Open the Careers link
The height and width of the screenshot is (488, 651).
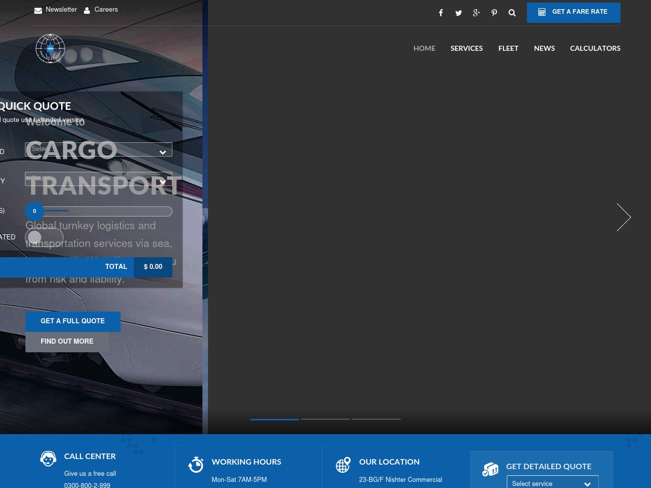(x=106, y=10)
